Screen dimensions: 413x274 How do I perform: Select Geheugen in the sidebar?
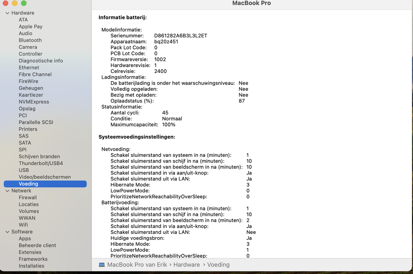31,88
